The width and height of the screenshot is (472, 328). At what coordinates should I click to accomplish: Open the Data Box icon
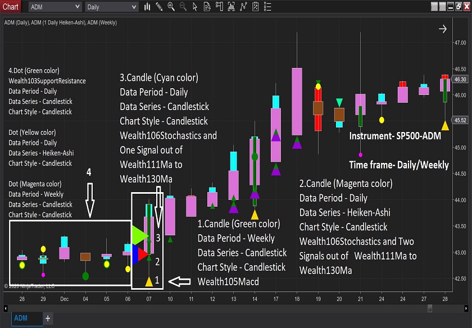(x=206, y=7)
